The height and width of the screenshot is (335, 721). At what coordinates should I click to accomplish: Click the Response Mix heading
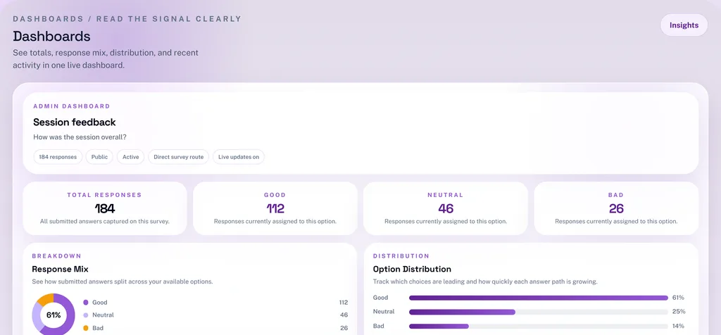tap(61, 269)
